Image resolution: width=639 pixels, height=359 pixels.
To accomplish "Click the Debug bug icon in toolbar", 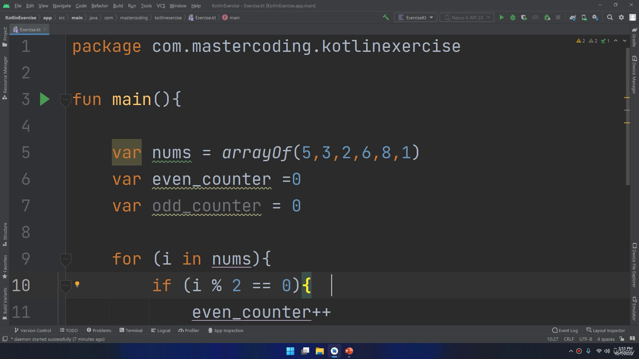I will pyautogui.click(x=513, y=18).
